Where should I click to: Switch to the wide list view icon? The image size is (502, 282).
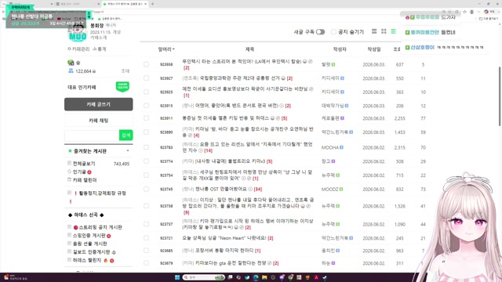click(374, 31)
